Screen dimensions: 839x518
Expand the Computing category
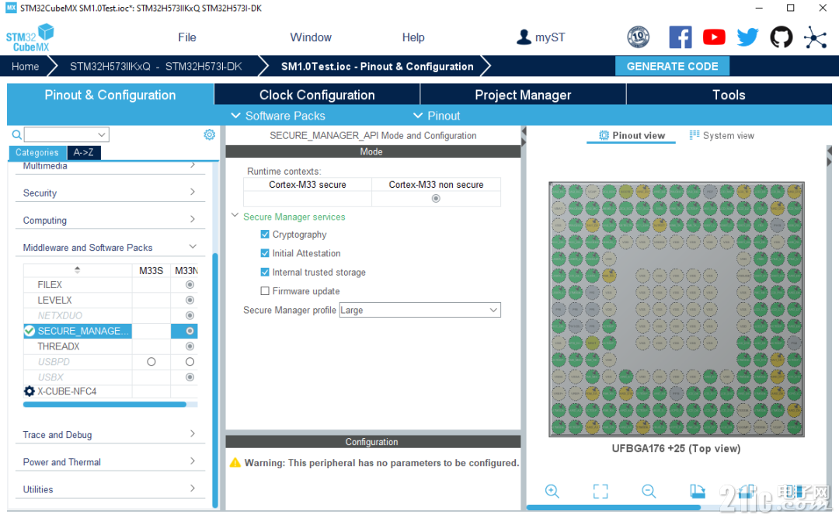point(110,220)
